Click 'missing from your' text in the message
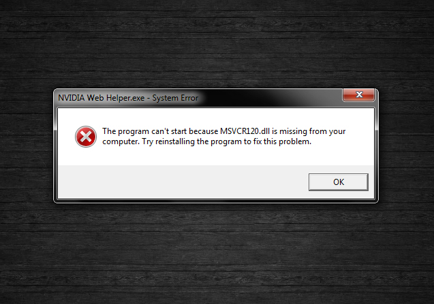 point(313,131)
